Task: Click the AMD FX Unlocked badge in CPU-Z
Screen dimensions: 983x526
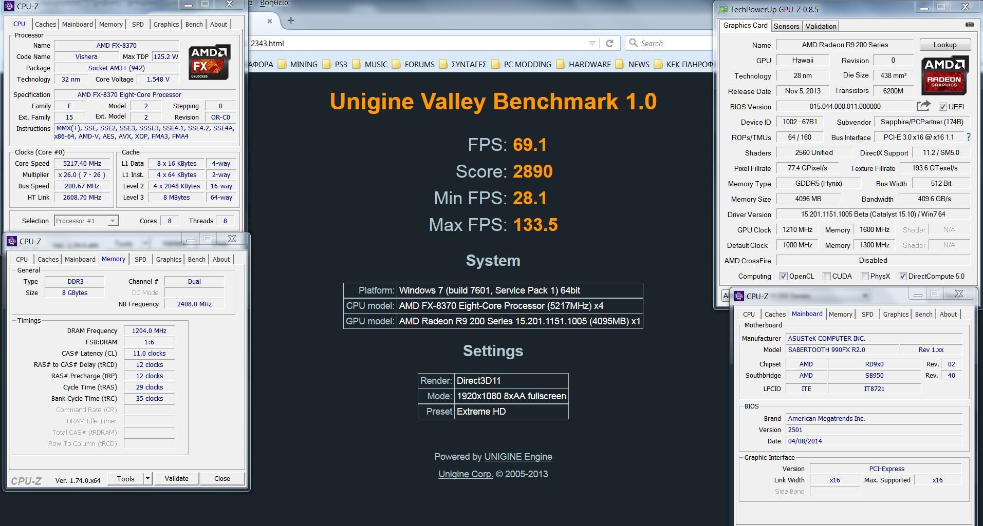Action: [x=209, y=62]
